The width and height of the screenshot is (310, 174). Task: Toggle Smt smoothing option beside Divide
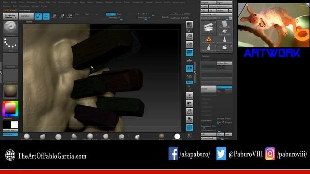coord(224,87)
